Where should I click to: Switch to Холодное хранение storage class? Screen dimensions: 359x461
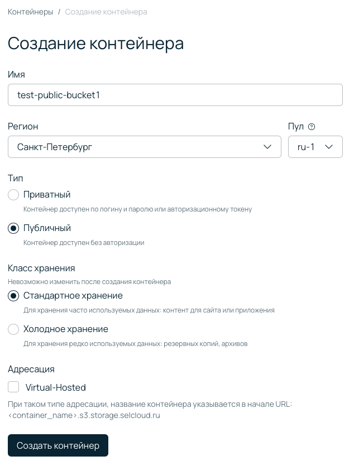(13, 329)
